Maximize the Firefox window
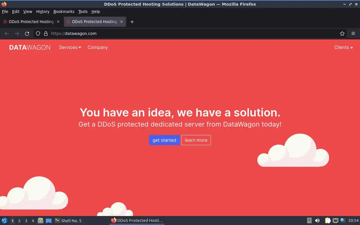This screenshot has width=360, height=225. click(350, 4)
